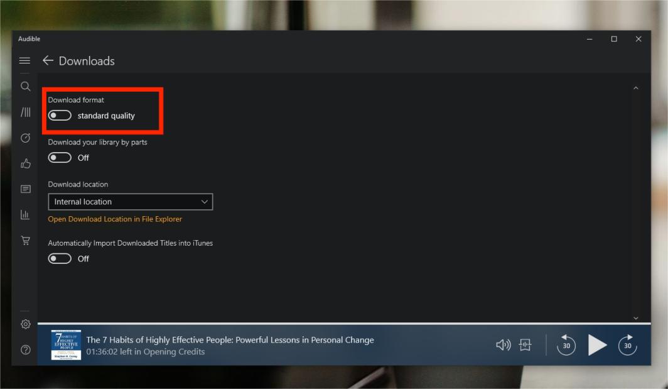Toggle Download format standard quality switch
This screenshot has height=389, width=668.
pyautogui.click(x=60, y=116)
